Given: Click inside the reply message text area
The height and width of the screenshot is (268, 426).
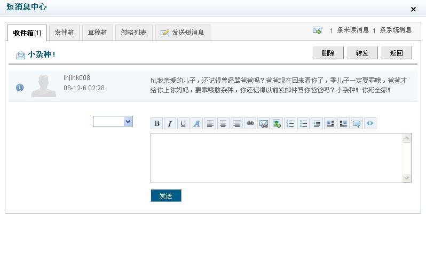Looking at the screenshot, I should pyautogui.click(x=277, y=158).
